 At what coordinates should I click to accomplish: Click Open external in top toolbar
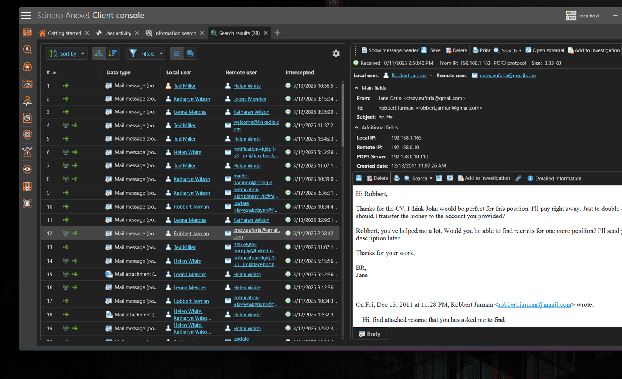tap(545, 50)
